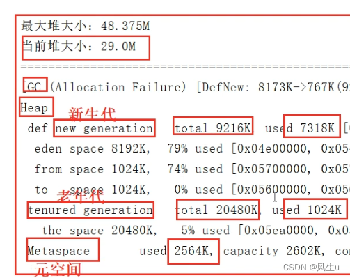Click '[DefNew: 8173K->767K' text

pos(265,87)
